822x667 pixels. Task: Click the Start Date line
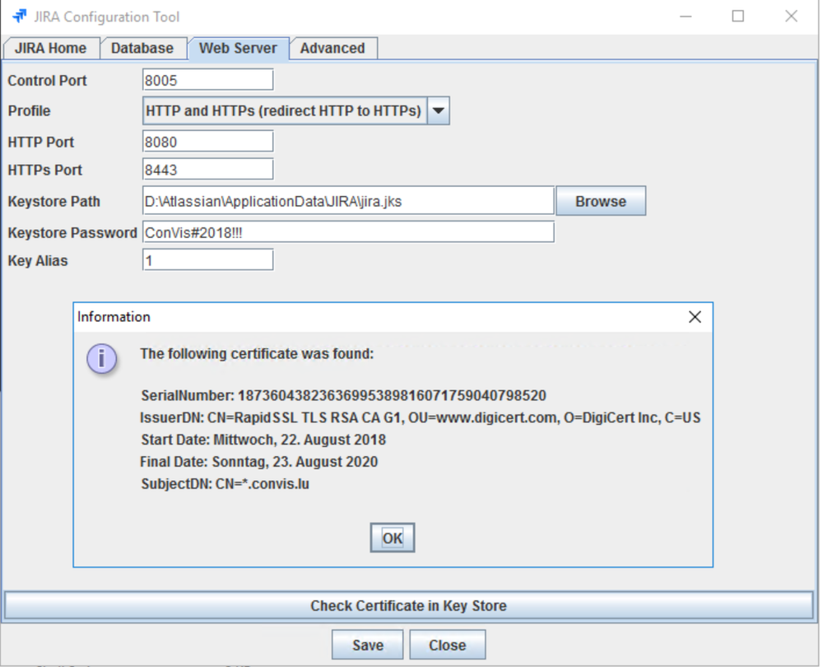(x=263, y=440)
